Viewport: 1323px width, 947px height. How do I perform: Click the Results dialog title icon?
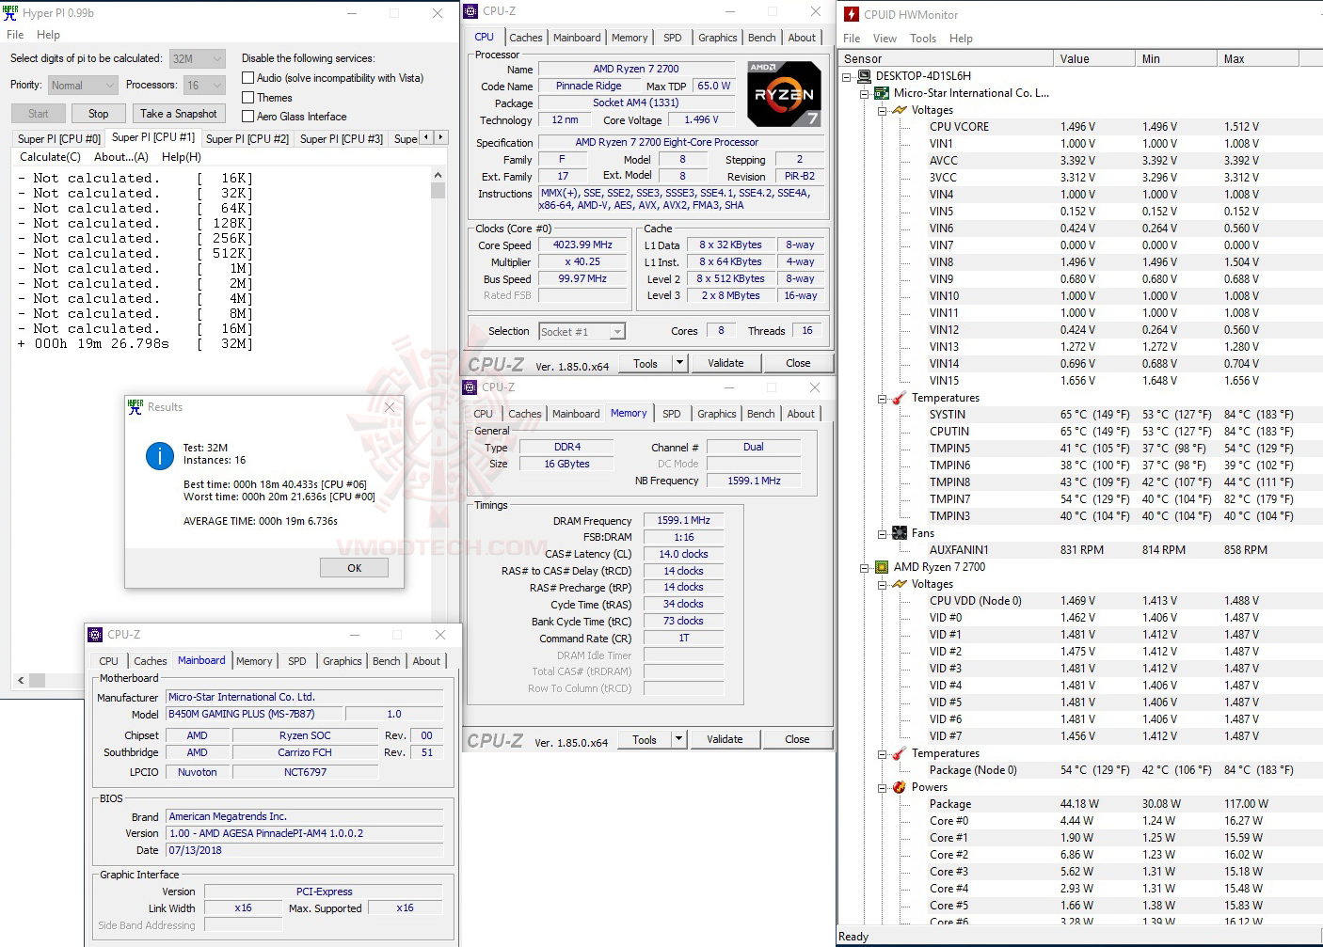pyautogui.click(x=135, y=406)
